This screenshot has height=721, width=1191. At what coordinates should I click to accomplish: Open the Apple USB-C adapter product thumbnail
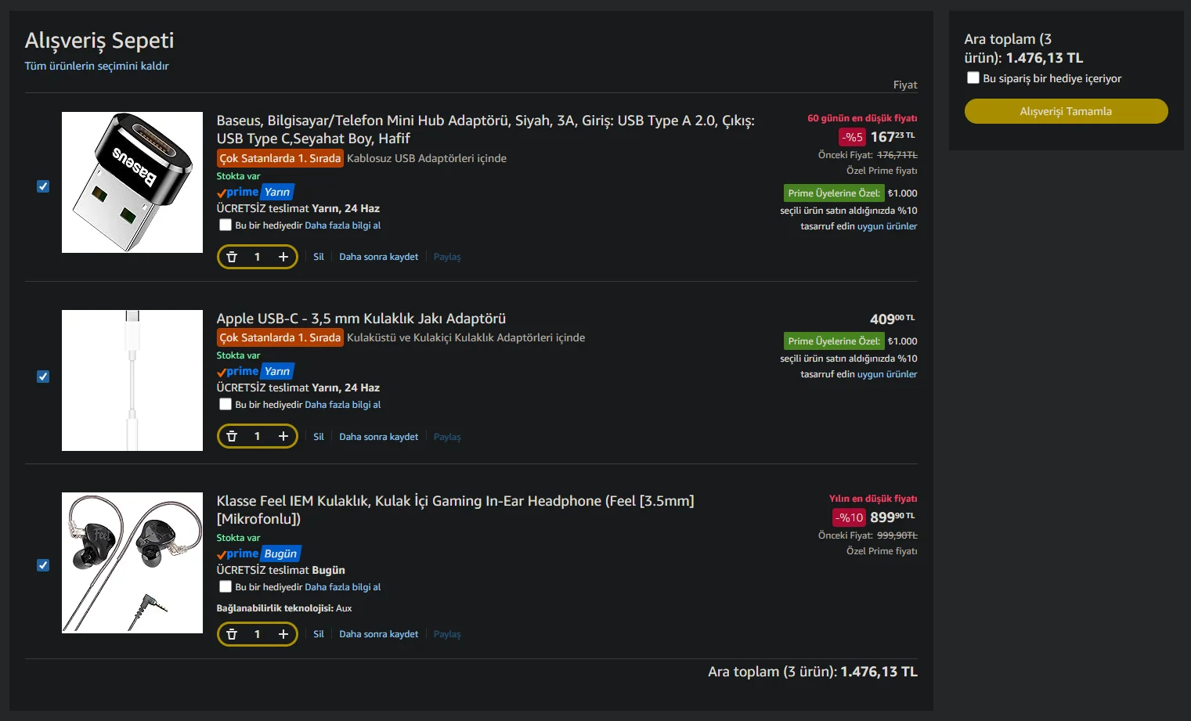click(x=132, y=380)
